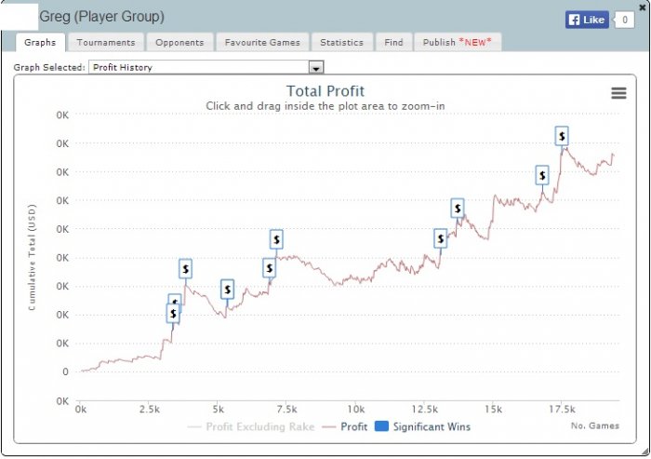
Task: Click the taller win marker near 14k games
Action: tap(458, 208)
